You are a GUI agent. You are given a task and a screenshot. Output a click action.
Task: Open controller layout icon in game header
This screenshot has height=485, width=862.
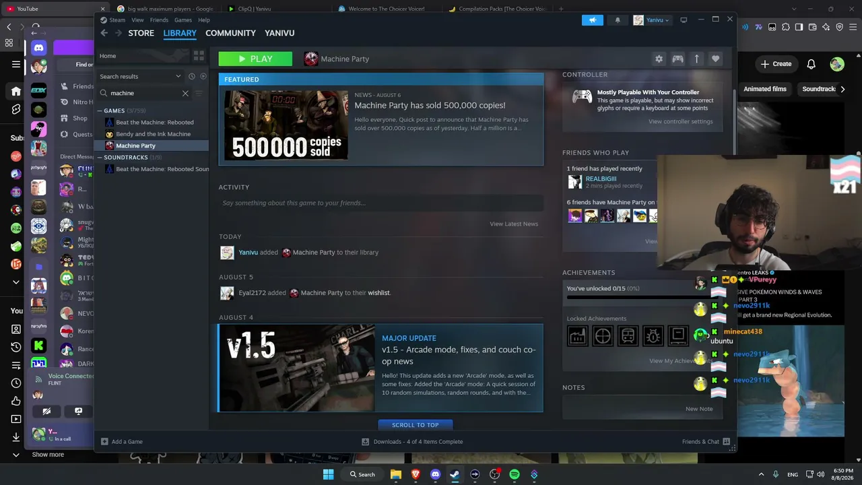click(677, 59)
